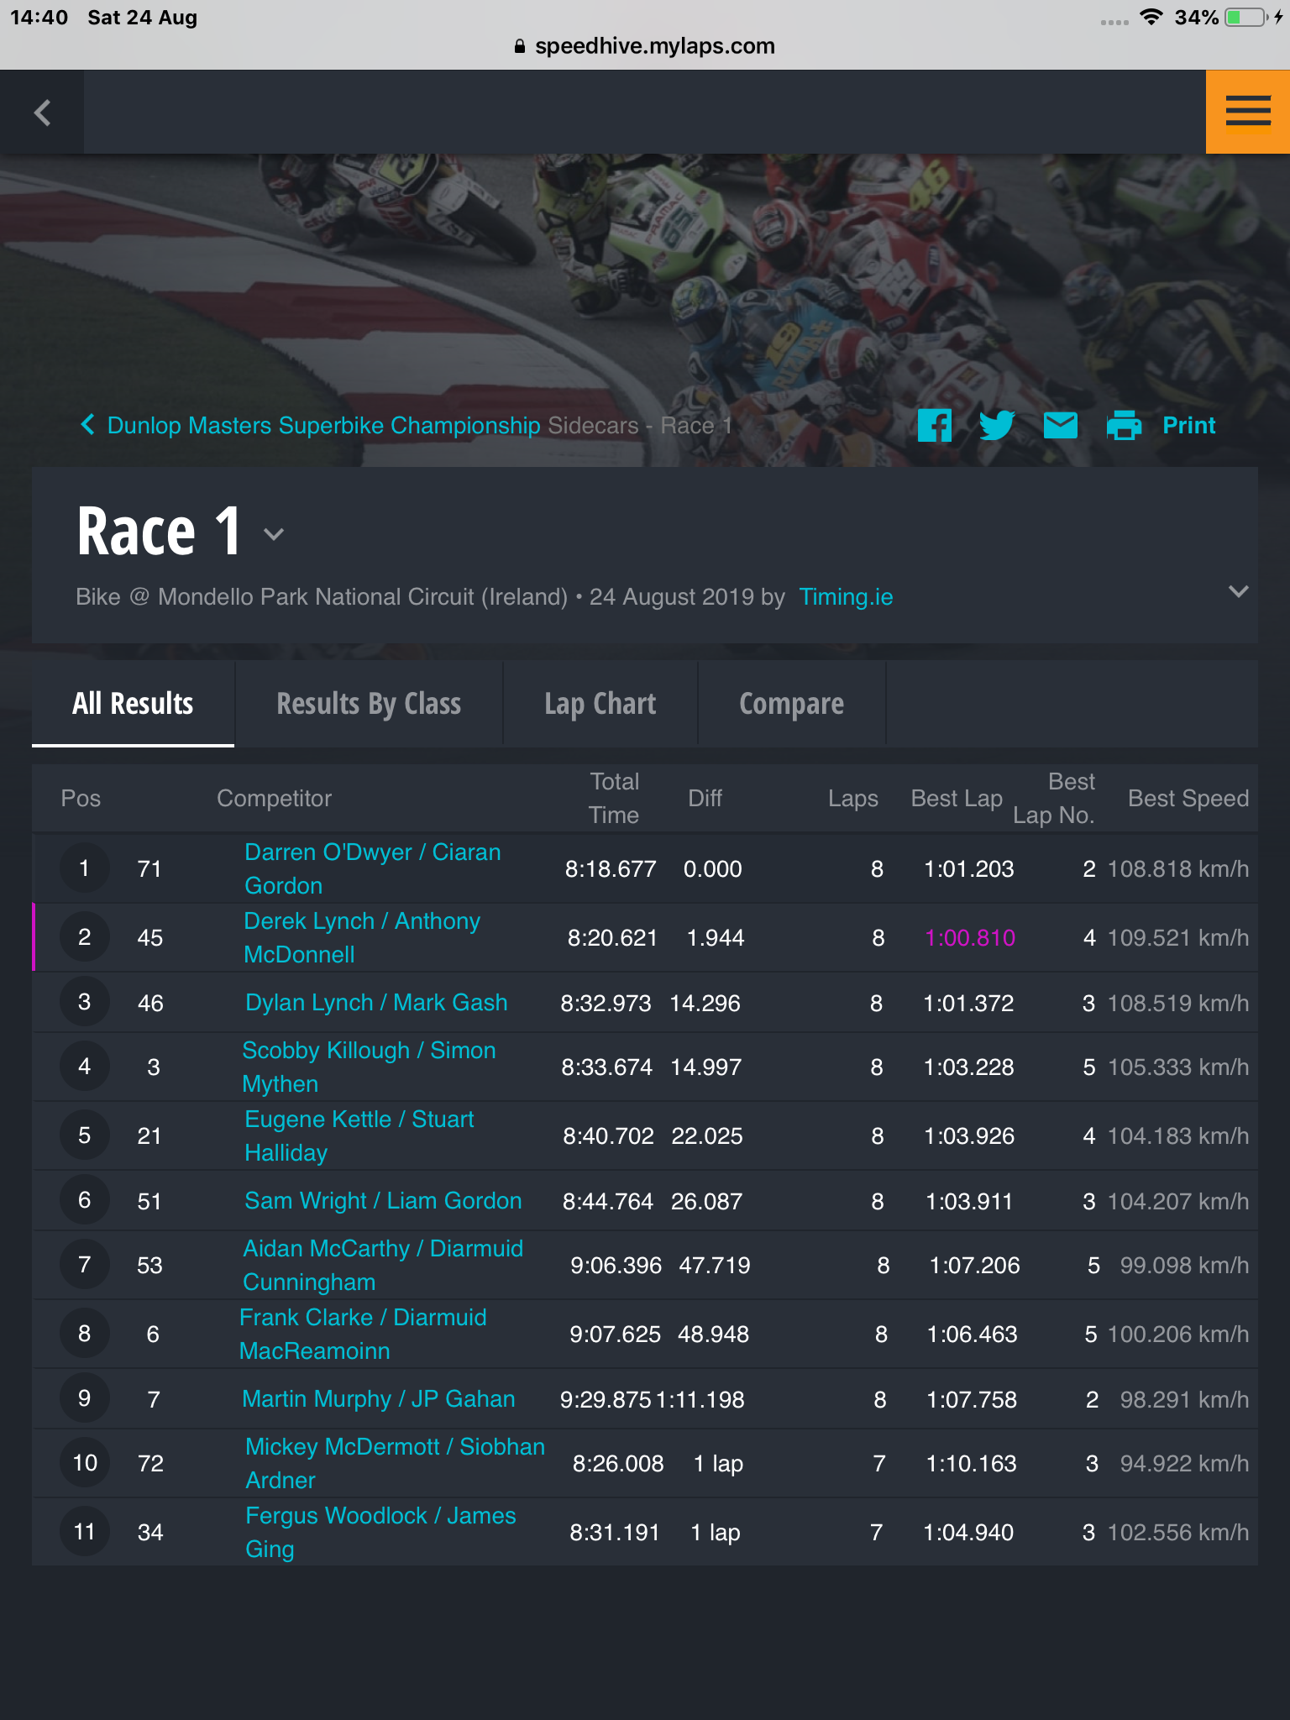Viewport: 1290px width, 1720px height.
Task: Open Dunlop Masters Superbike Championship link
Action: pos(323,426)
